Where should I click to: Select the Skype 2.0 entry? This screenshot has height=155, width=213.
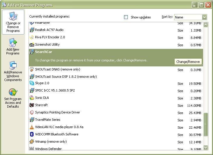116,83
